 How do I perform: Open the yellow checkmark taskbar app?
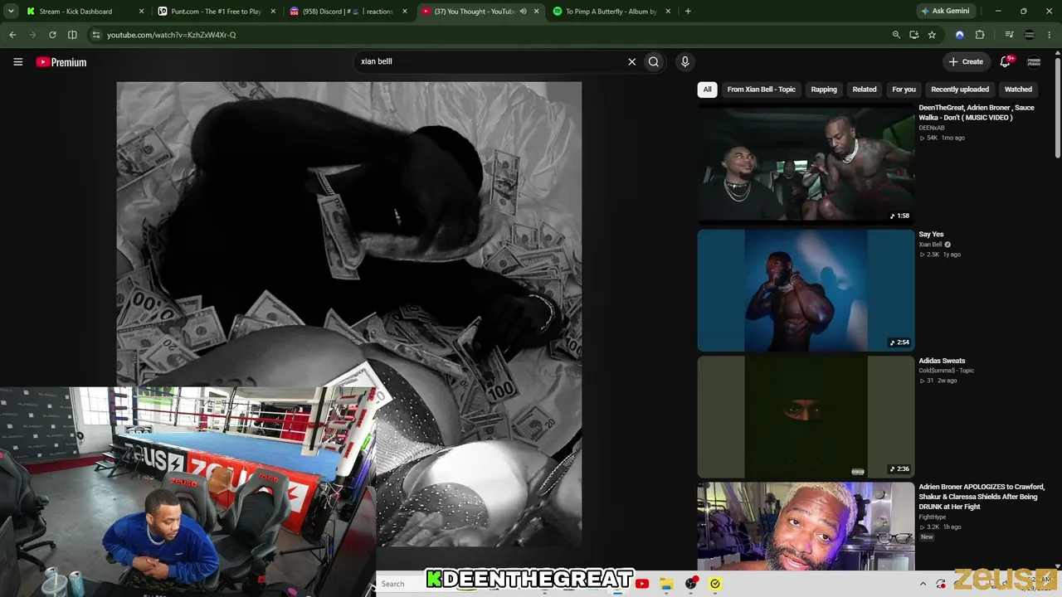pos(715,584)
